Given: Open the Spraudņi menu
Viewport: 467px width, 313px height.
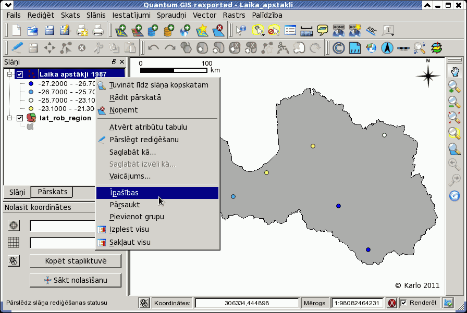Looking at the screenshot, I should [171, 15].
